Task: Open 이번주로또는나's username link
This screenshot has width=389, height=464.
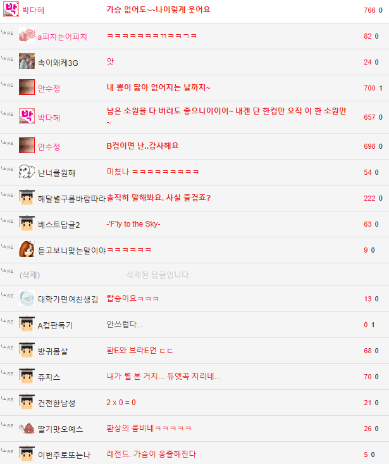Action: [x=64, y=455]
